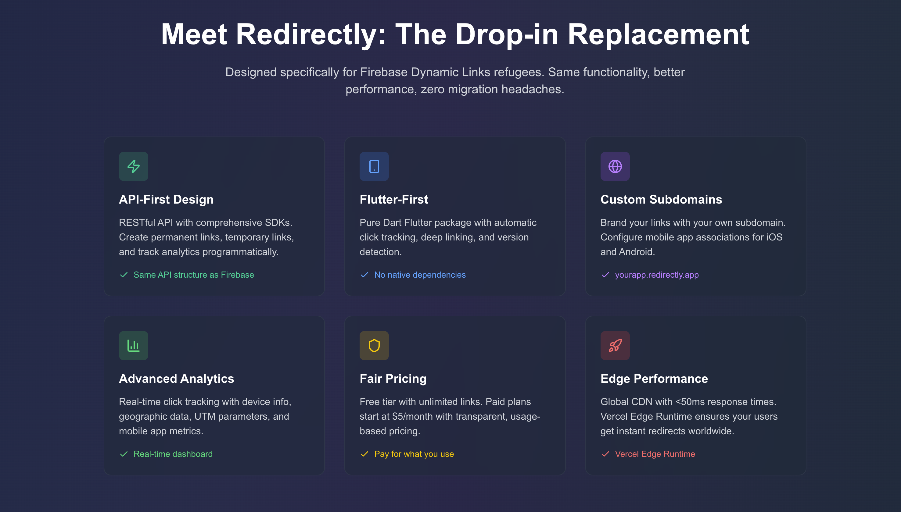Click the API-First Design heading

coord(166,199)
